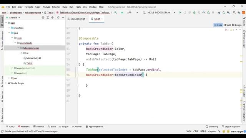Image resolution: width=246 pixels, height=138 pixels.
Task: Expand the res folder
Action: point(9,78)
